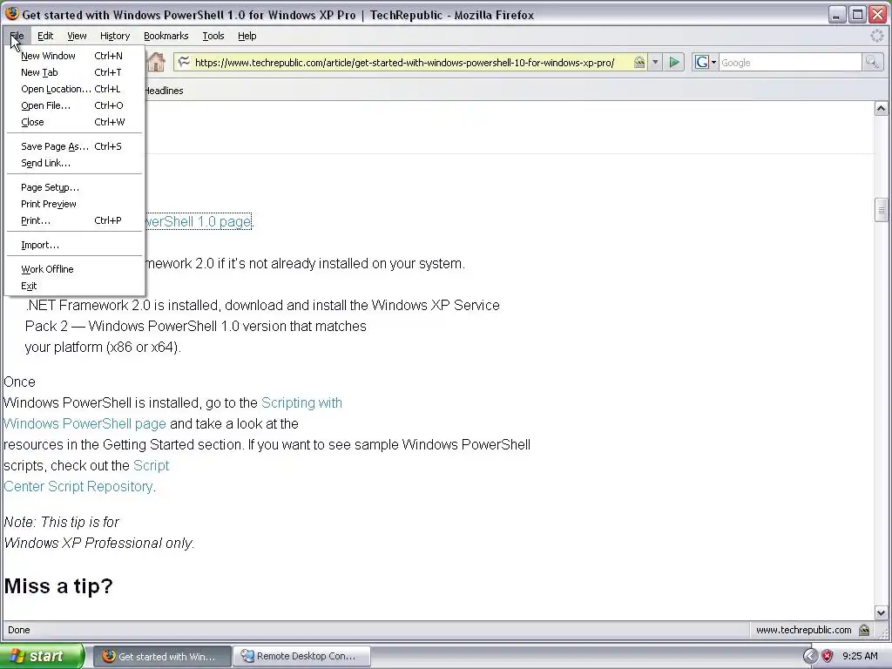The height and width of the screenshot is (669, 892).
Task: Click the search magnifier icon
Action: click(872, 62)
